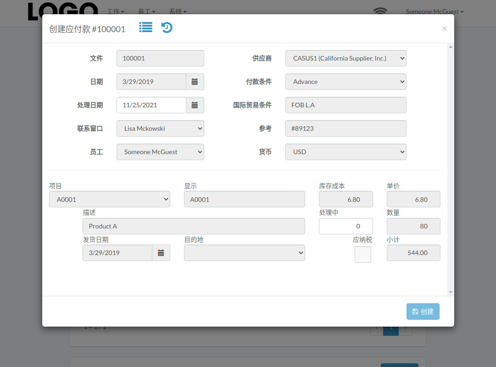This screenshot has width=496, height=367.
Task: Open the 工作 menu in navbar
Action: [116, 11]
